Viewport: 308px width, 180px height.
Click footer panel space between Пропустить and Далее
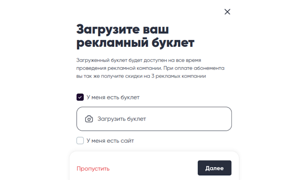(x=153, y=168)
